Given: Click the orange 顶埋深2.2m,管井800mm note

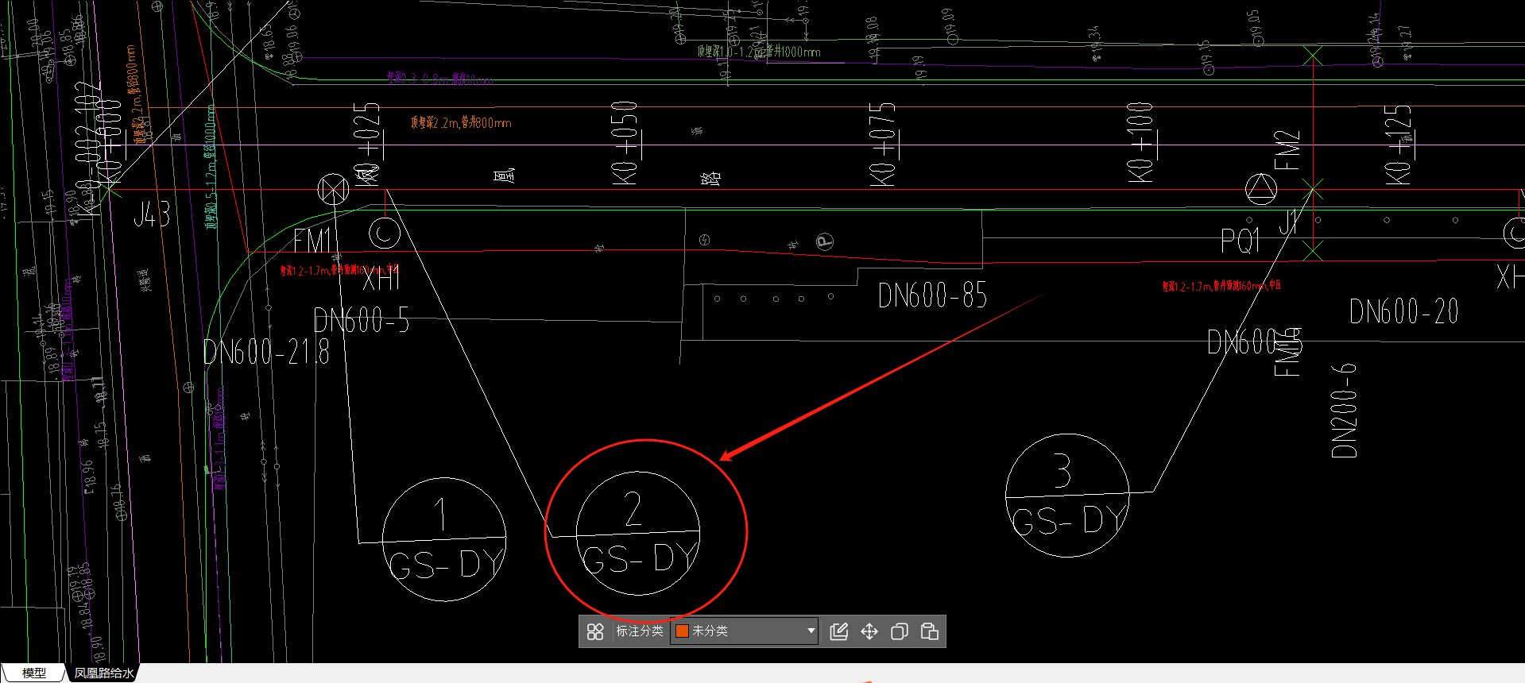Looking at the screenshot, I should point(461,122).
